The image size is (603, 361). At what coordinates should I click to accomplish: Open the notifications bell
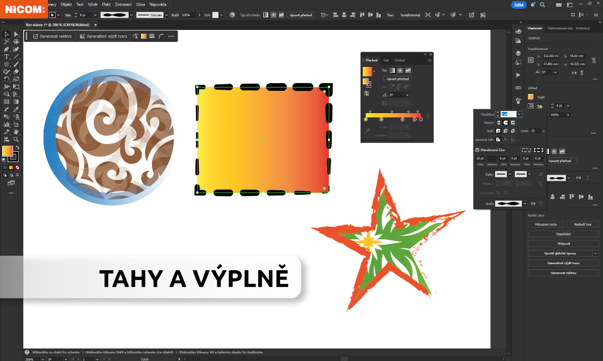click(x=533, y=4)
